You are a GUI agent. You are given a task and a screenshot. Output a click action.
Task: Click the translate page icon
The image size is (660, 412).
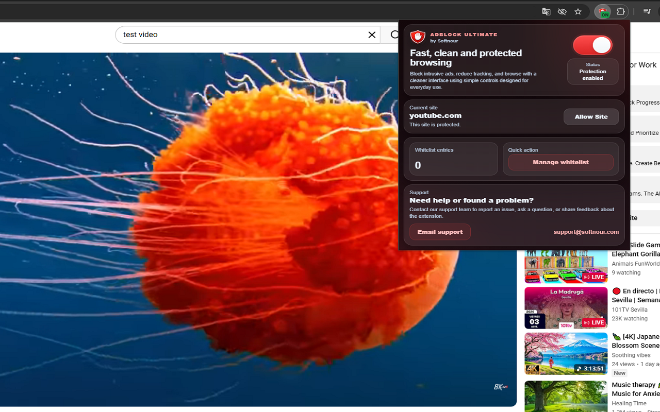click(546, 11)
